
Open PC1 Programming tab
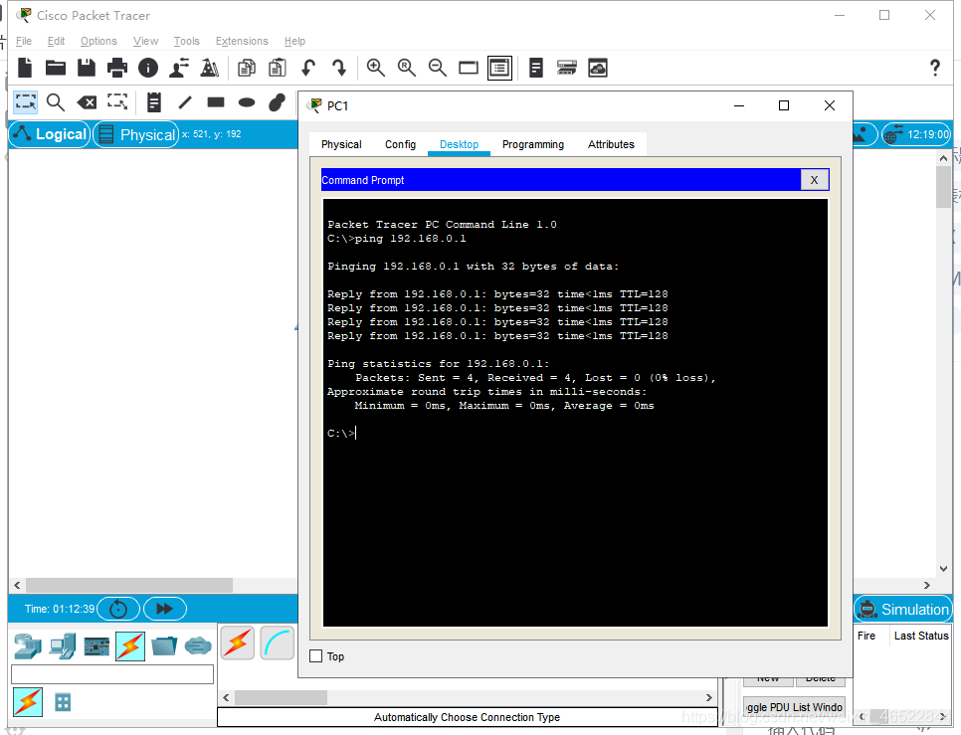coord(533,144)
